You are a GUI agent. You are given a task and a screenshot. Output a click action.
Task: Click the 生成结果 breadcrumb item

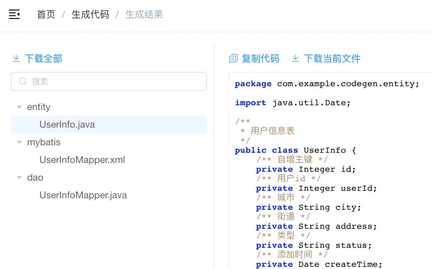(144, 14)
